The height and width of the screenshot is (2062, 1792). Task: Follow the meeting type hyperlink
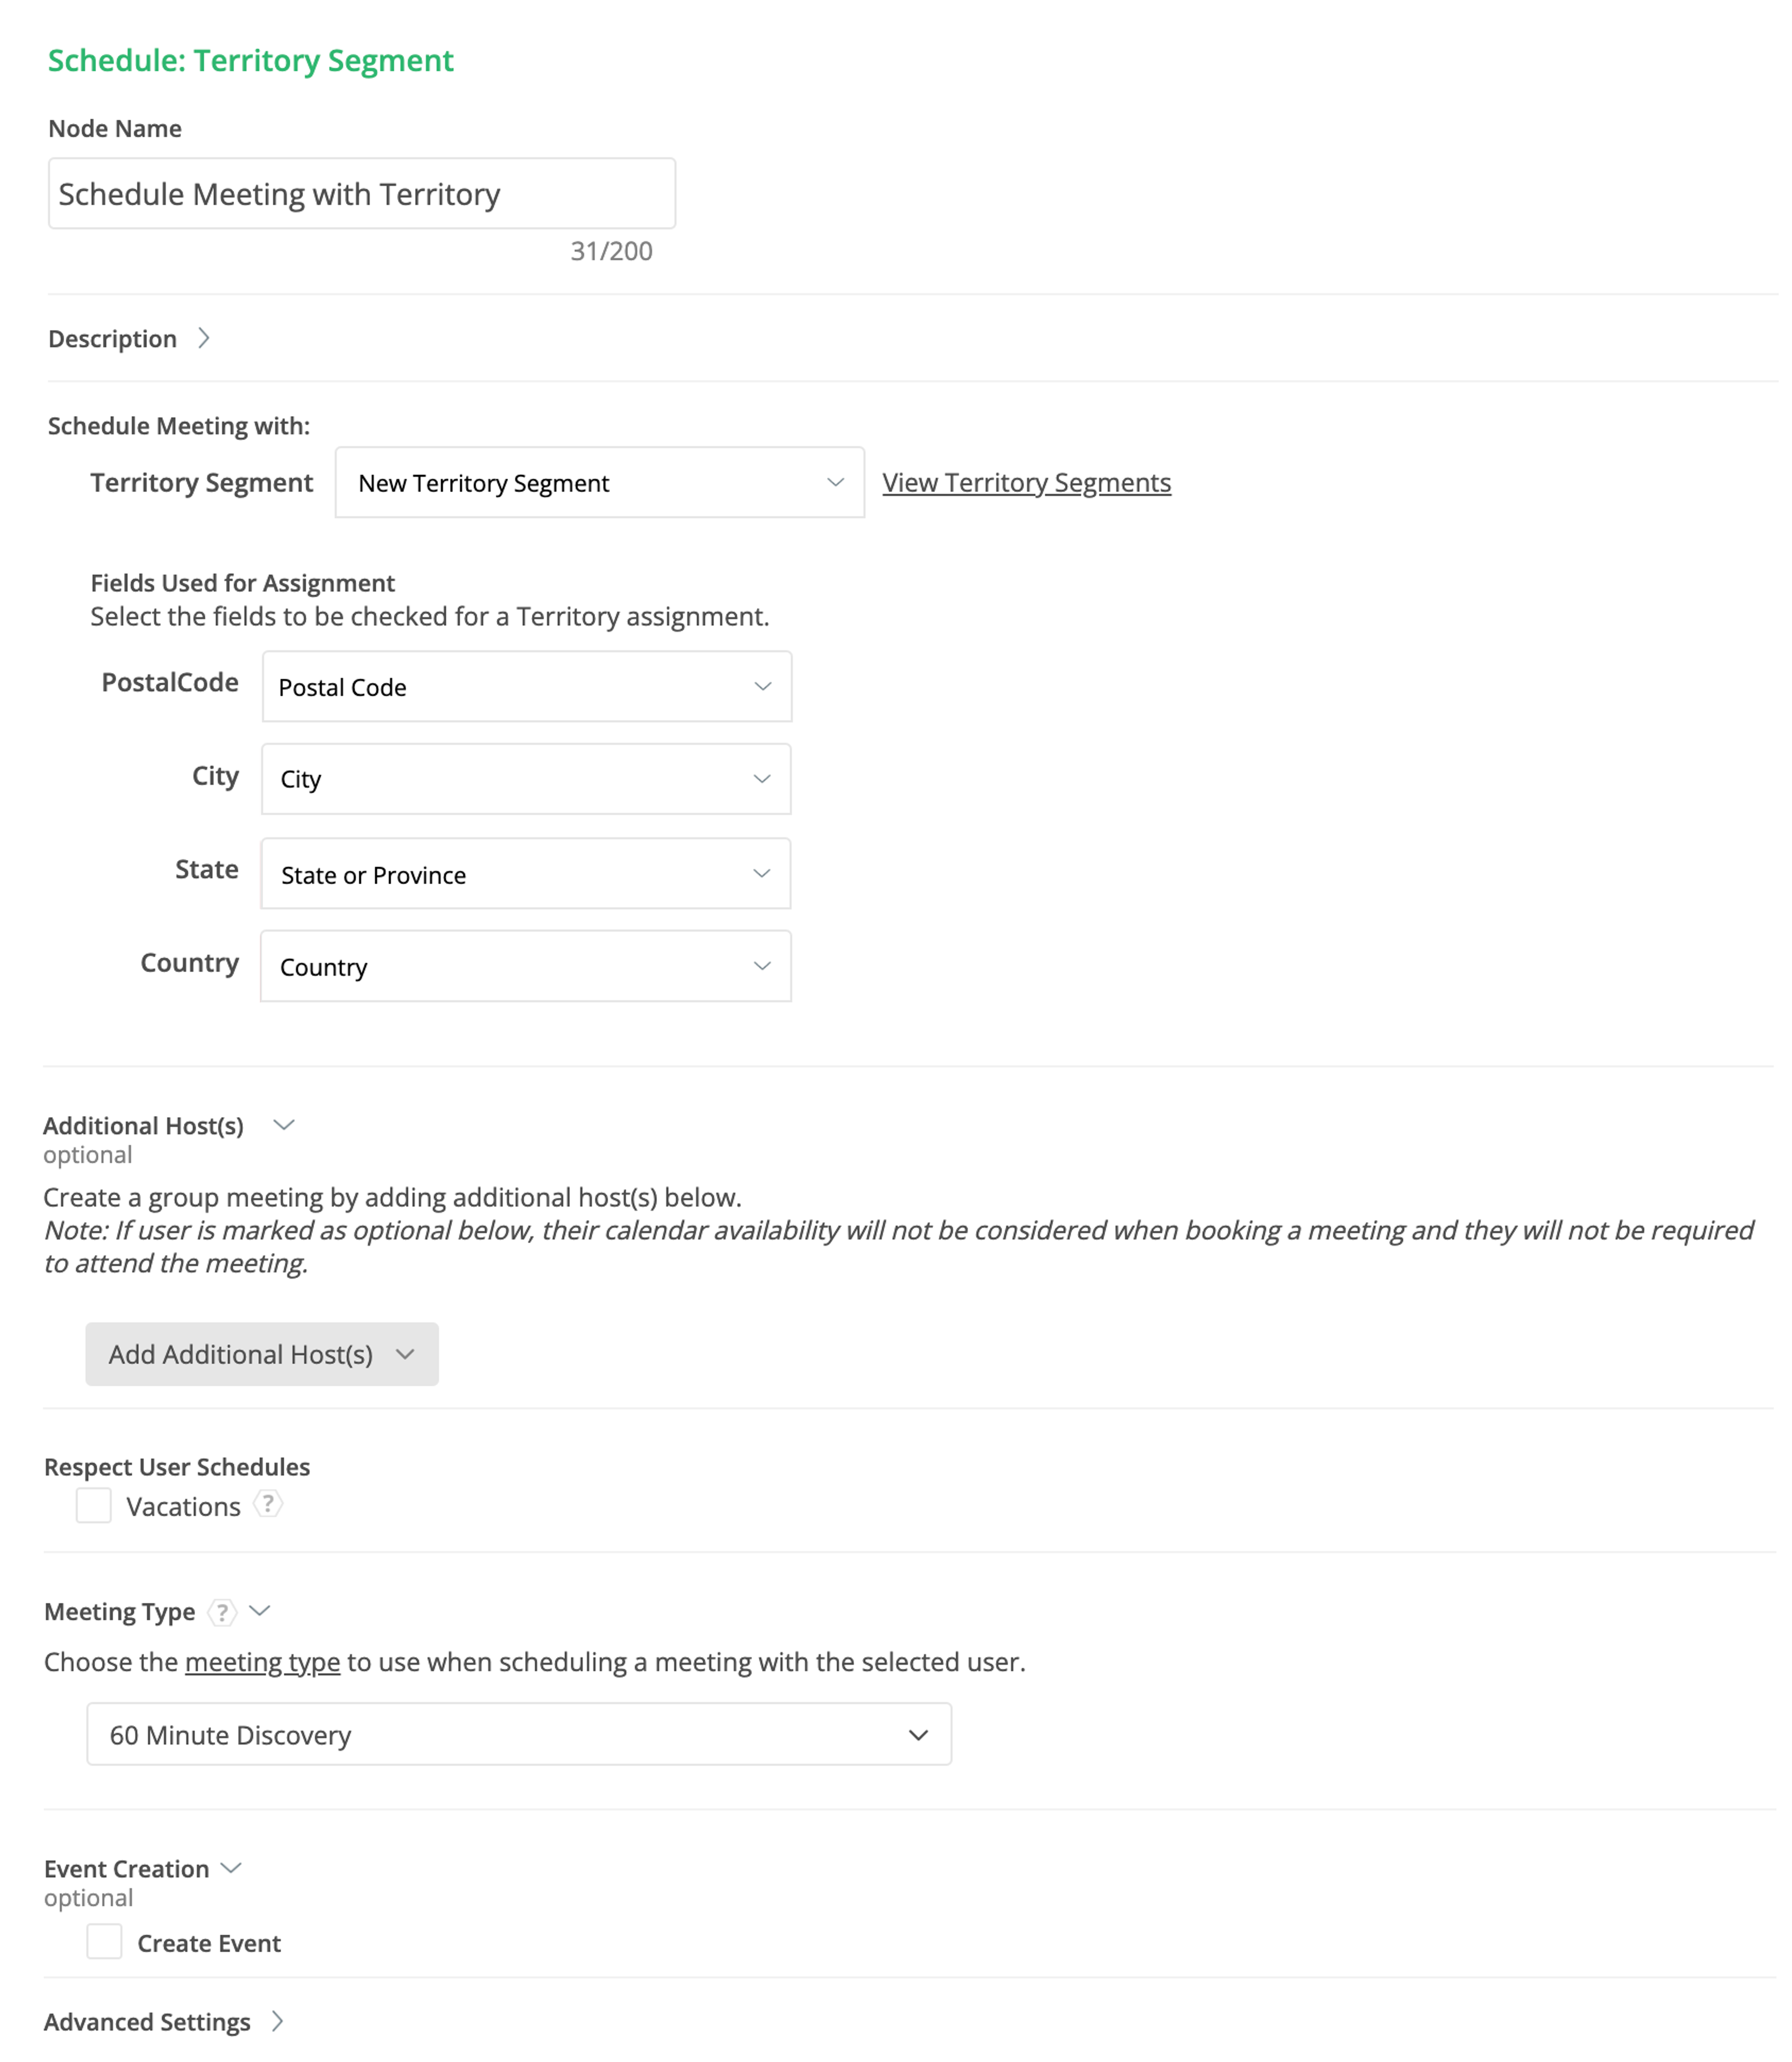click(262, 1662)
